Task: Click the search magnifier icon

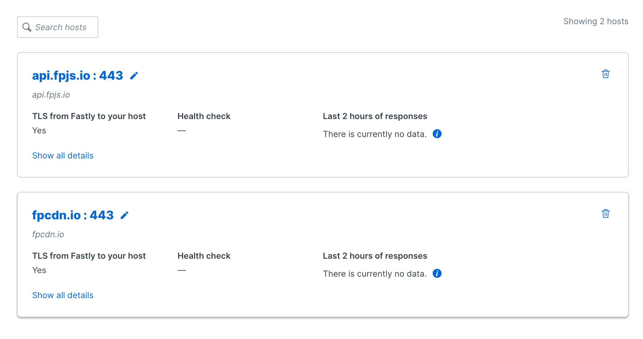Action: (27, 27)
